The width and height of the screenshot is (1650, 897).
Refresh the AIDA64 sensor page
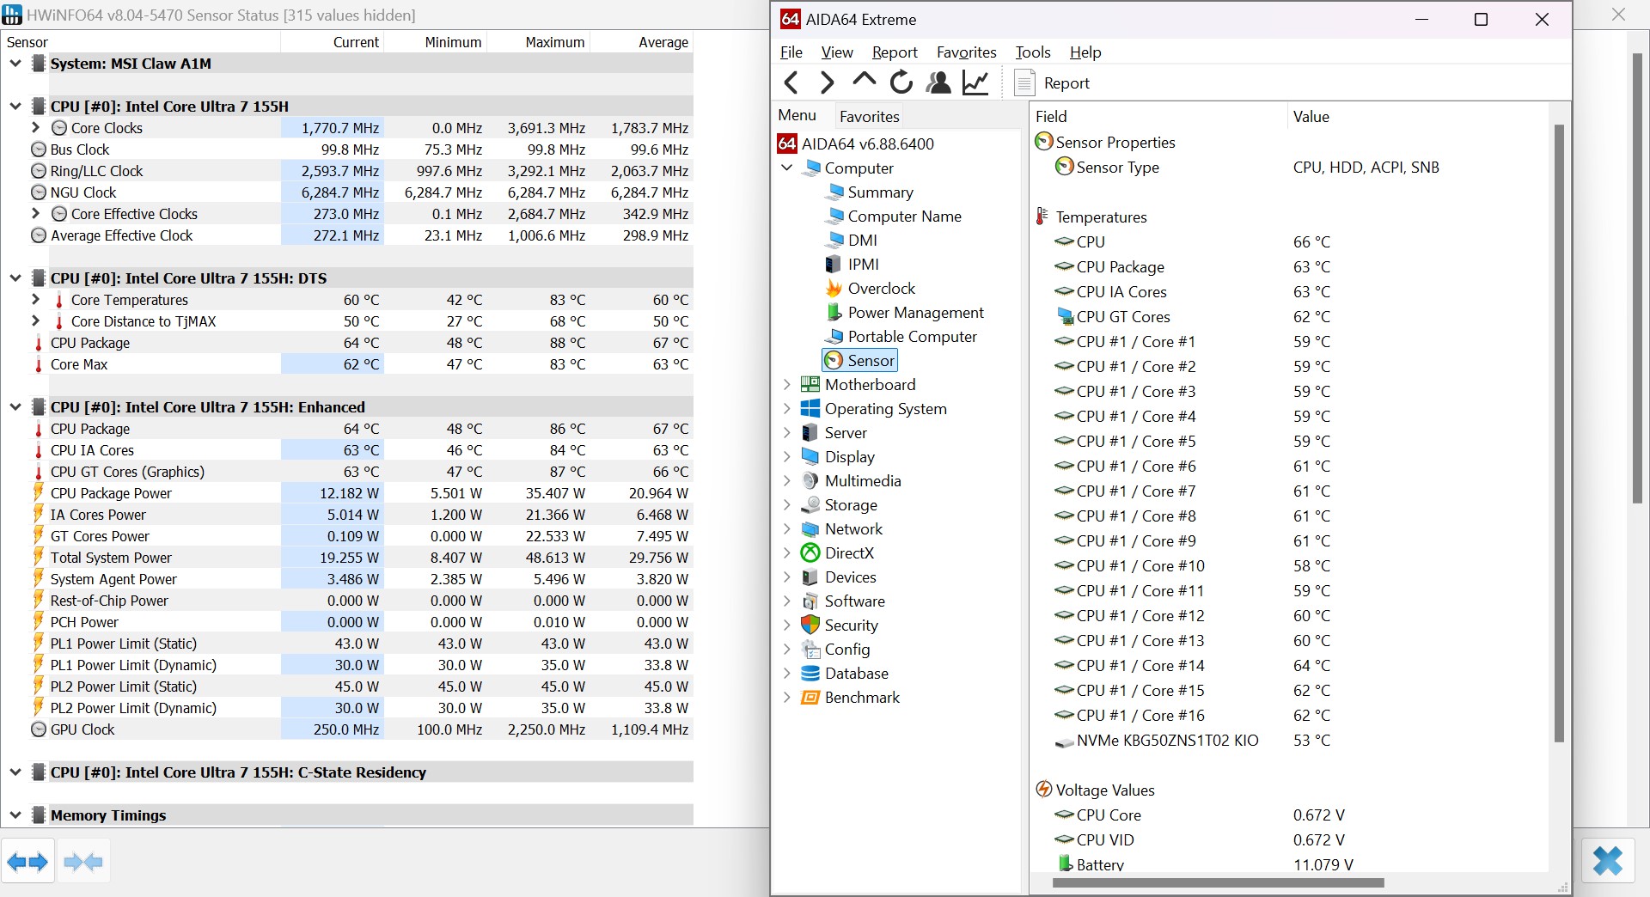(x=901, y=82)
